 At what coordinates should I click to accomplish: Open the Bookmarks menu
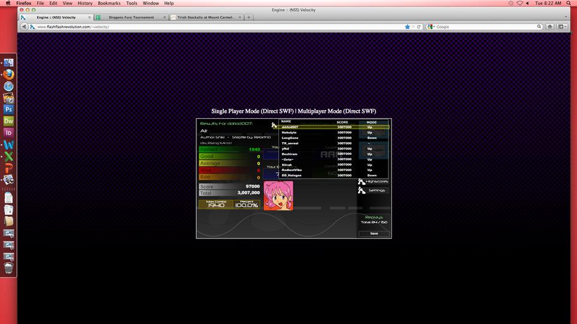coord(109,4)
